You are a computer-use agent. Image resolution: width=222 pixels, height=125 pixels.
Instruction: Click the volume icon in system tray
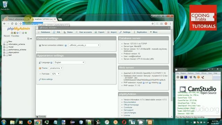click(x=204, y=122)
